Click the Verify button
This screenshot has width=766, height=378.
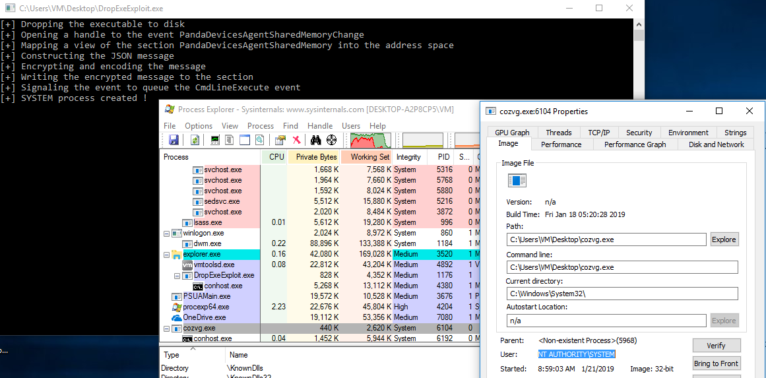716,345
